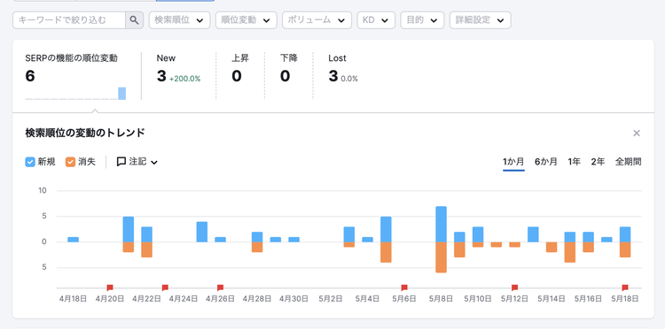665x329 pixels.
Task: Open the 検索順位 dropdown filter
Action: (x=179, y=19)
